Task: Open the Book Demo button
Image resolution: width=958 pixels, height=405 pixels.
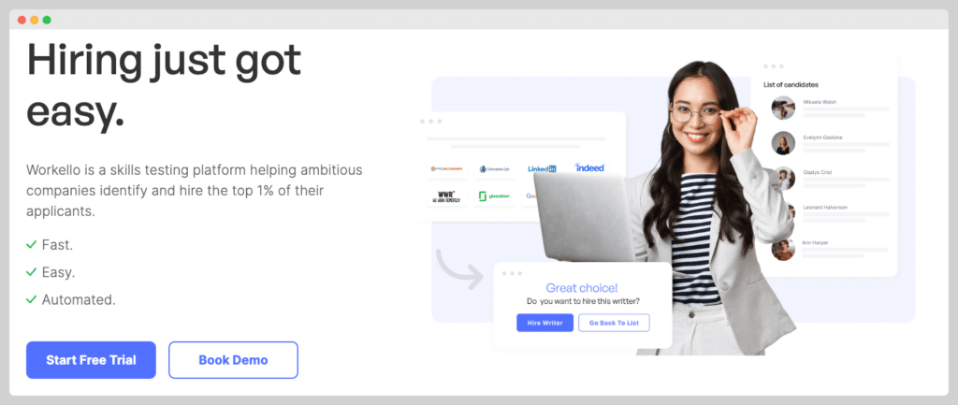Action: [x=233, y=360]
